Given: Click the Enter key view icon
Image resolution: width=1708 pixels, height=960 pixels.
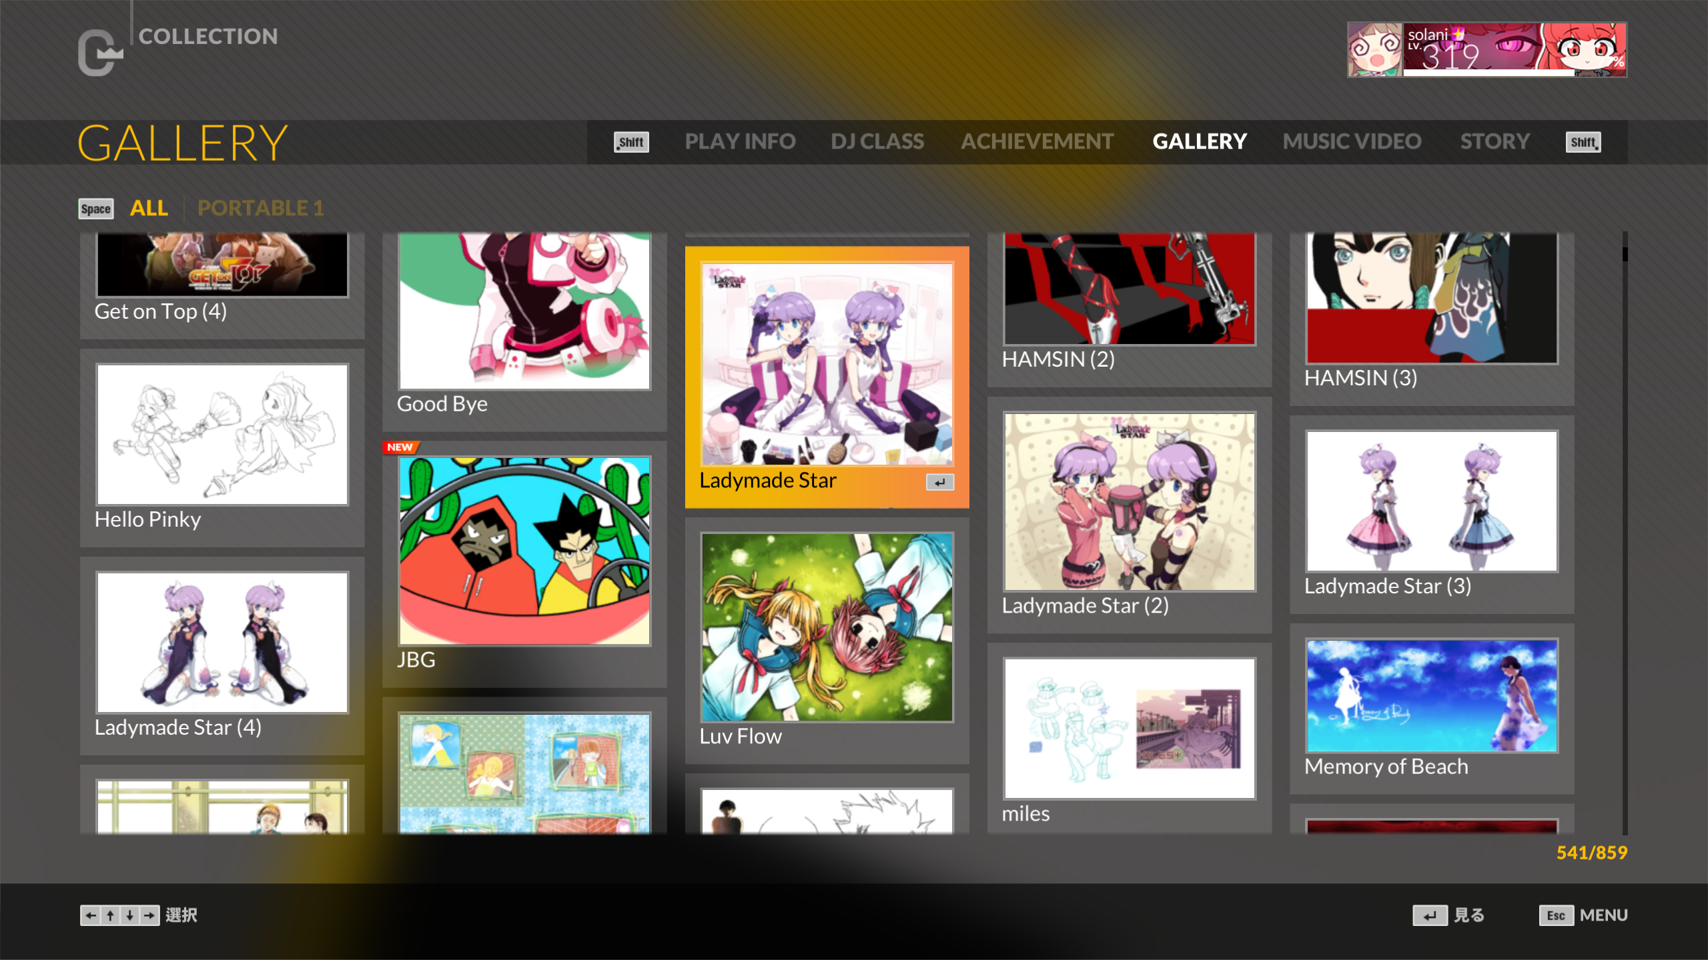Looking at the screenshot, I should pyautogui.click(x=1429, y=915).
